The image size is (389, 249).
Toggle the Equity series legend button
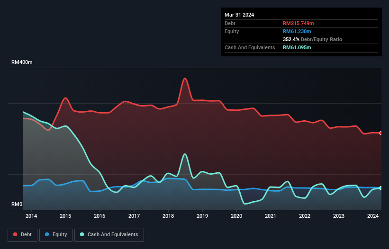tap(56, 235)
